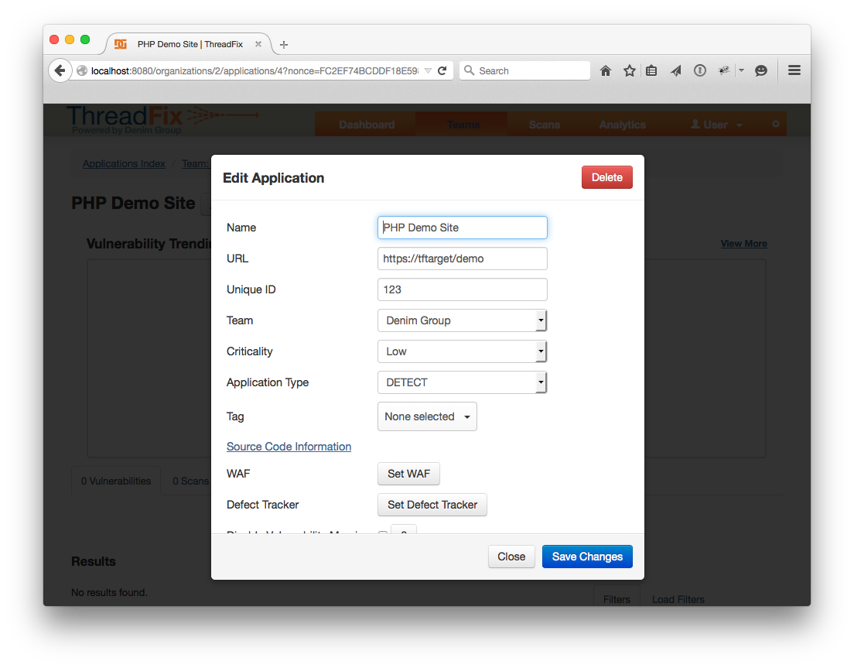Screen dimensions: 854x668
Task: Go back with the browser back arrow
Action: pyautogui.click(x=60, y=70)
